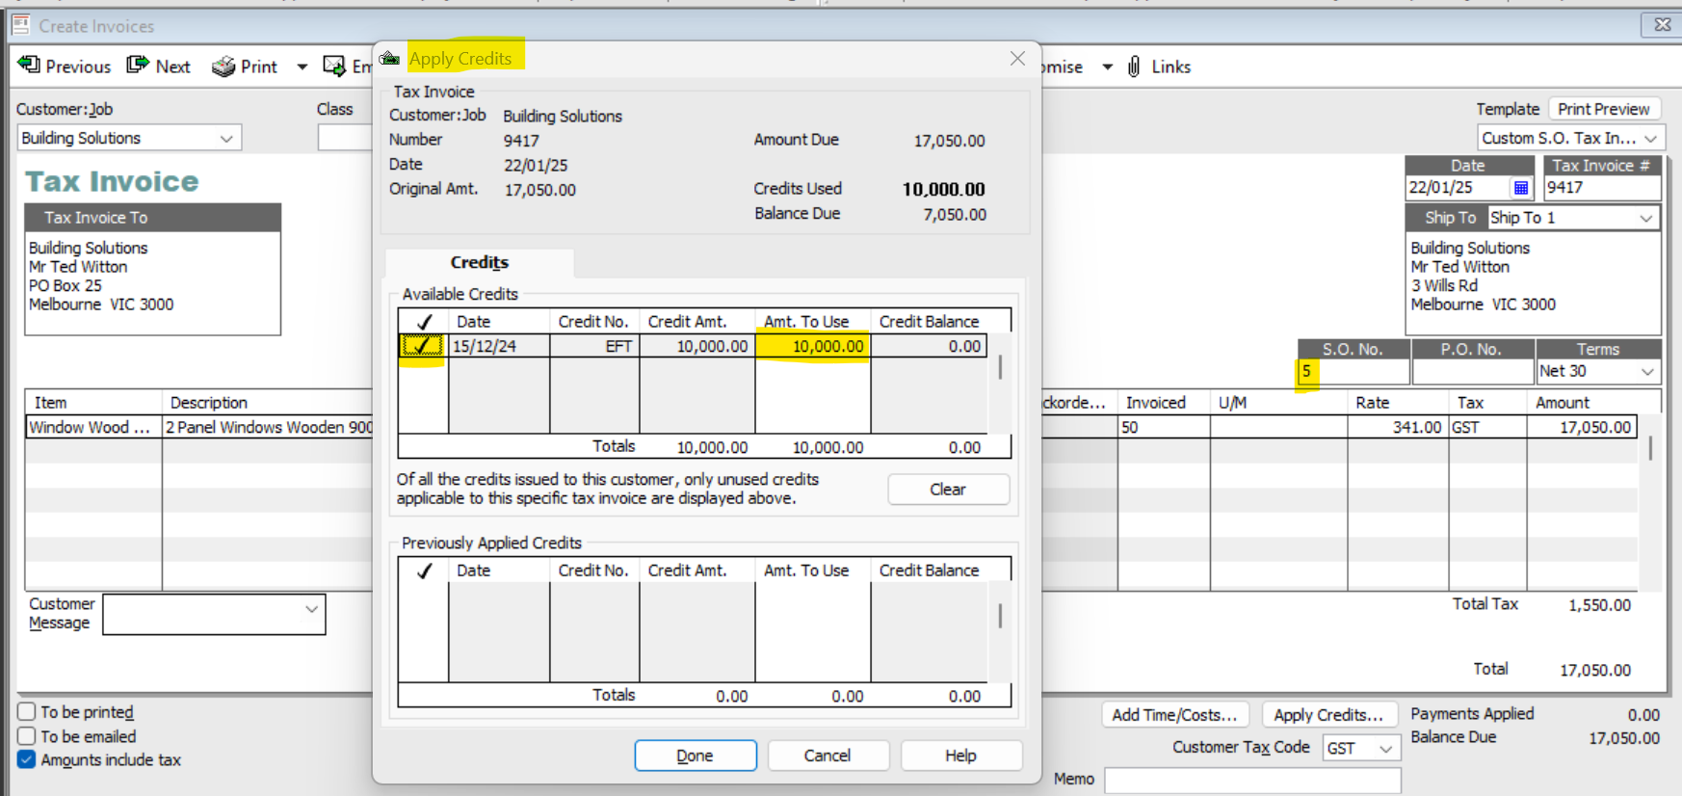Click the Credits Used 10,000.00 value
This screenshot has width=1682, height=796.
[944, 190]
